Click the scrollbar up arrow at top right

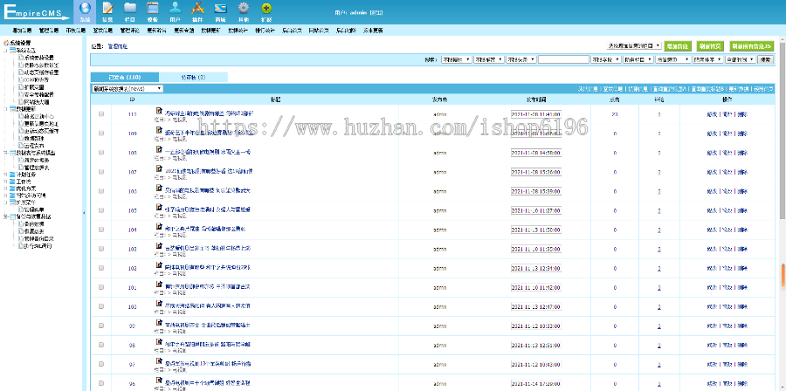783,40
